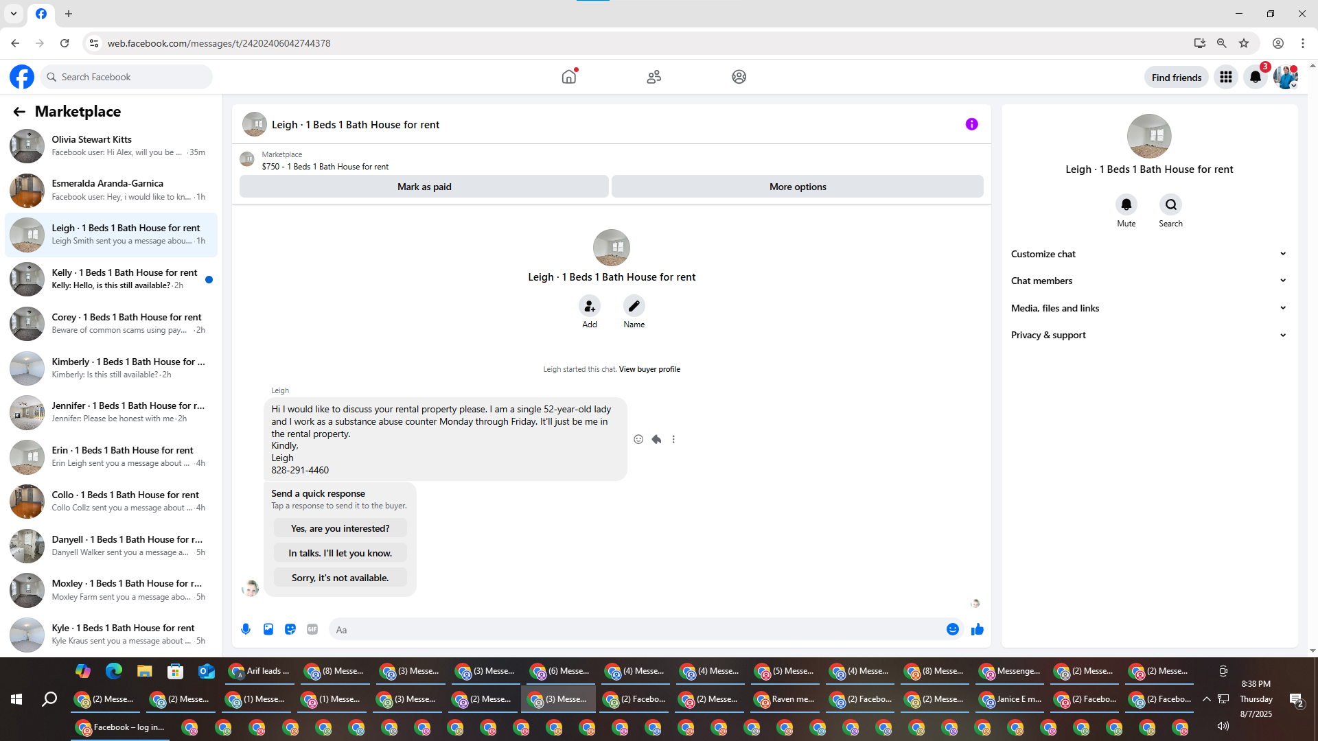The height and width of the screenshot is (741, 1318).
Task: Open Kimberly's House for rent conversation
Action: [111, 368]
